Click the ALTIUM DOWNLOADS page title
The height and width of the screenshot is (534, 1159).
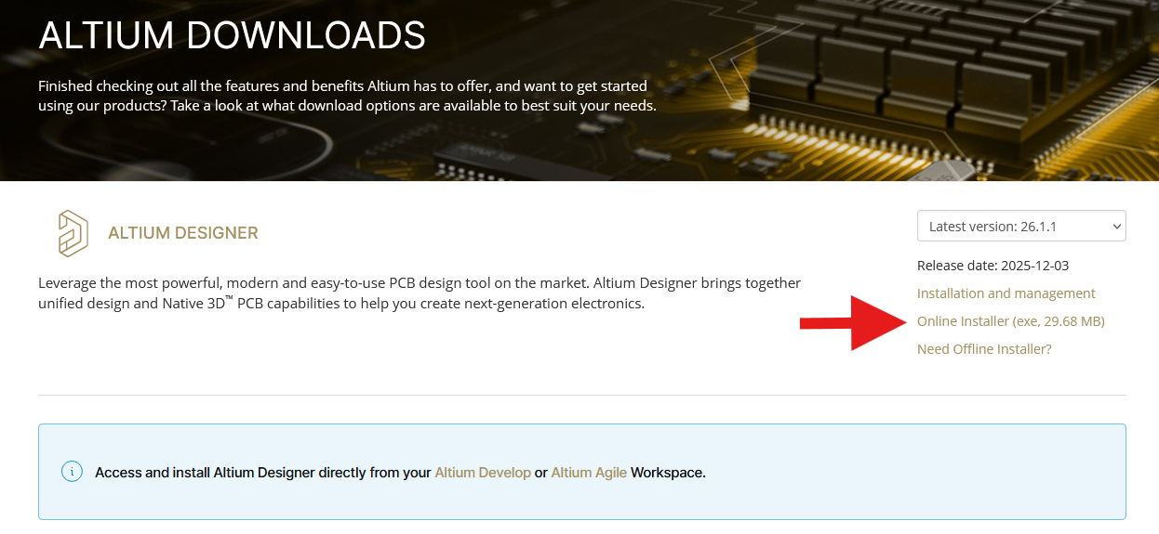pos(233,35)
